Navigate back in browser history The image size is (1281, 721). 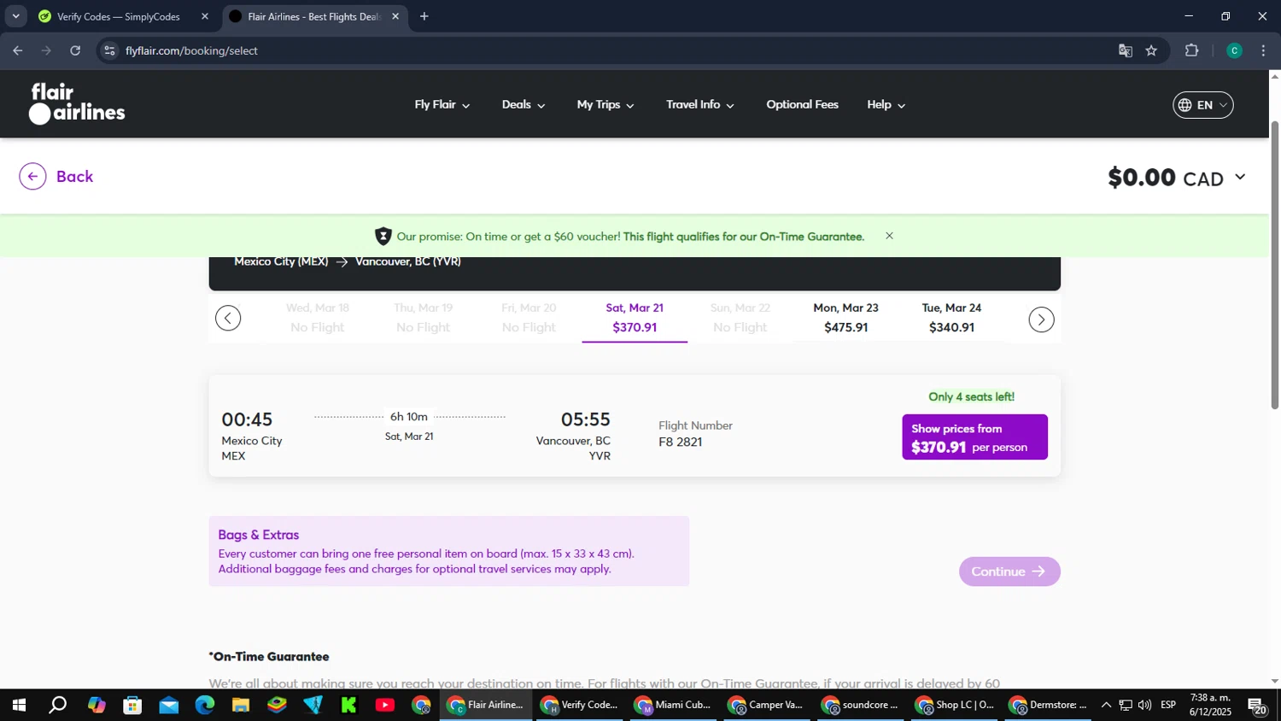(x=17, y=51)
